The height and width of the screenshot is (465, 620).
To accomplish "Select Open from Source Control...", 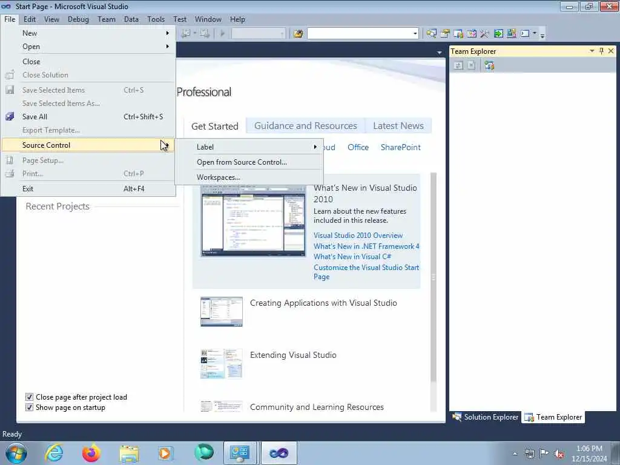I will click(249, 162).
